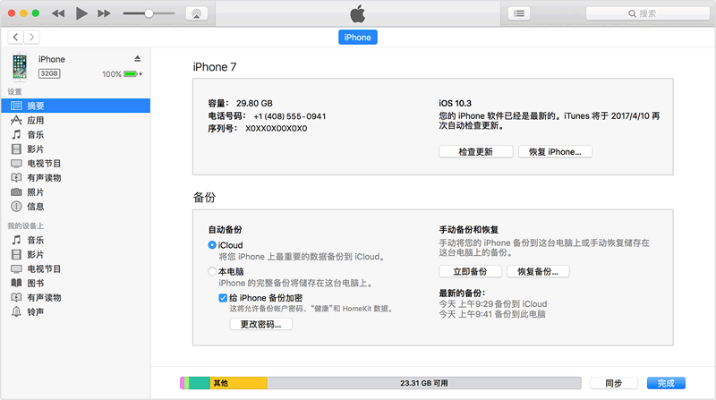Navigate forward with right chevron
The image size is (716, 400).
[x=32, y=37]
